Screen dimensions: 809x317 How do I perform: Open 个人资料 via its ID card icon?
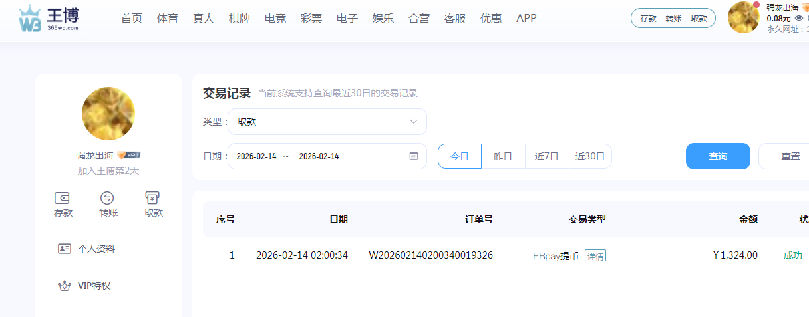(x=65, y=249)
